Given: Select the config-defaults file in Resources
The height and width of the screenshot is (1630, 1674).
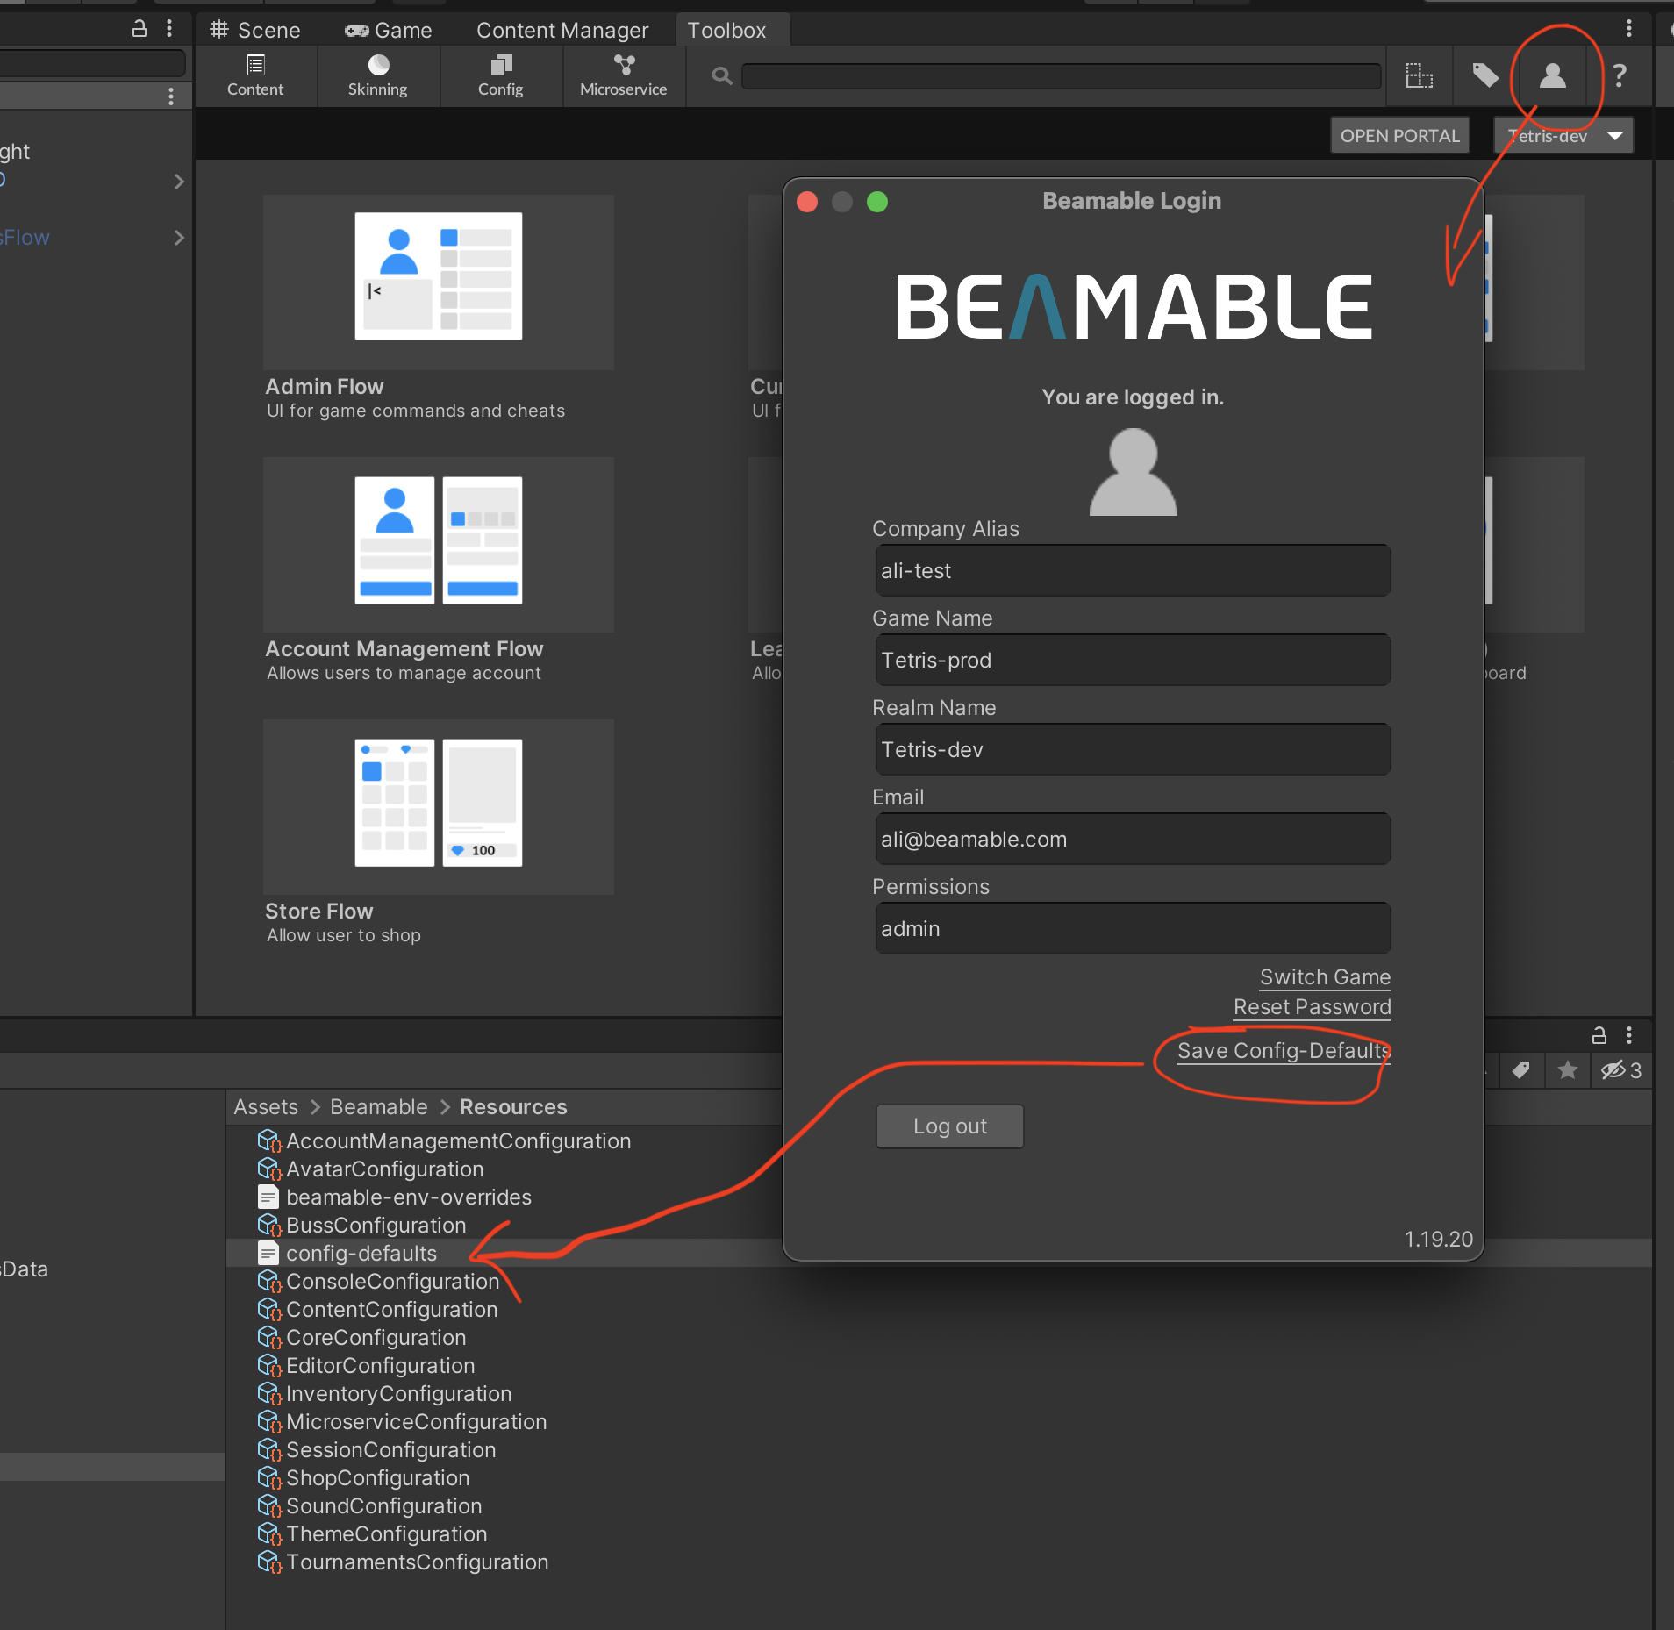Looking at the screenshot, I should click(x=361, y=1254).
